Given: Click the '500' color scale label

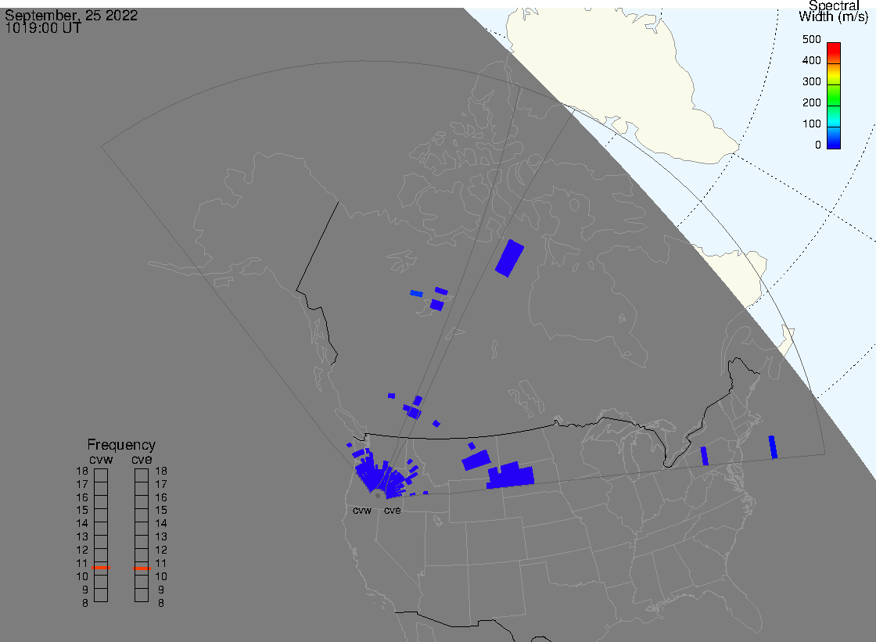Looking at the screenshot, I should click(x=811, y=39).
